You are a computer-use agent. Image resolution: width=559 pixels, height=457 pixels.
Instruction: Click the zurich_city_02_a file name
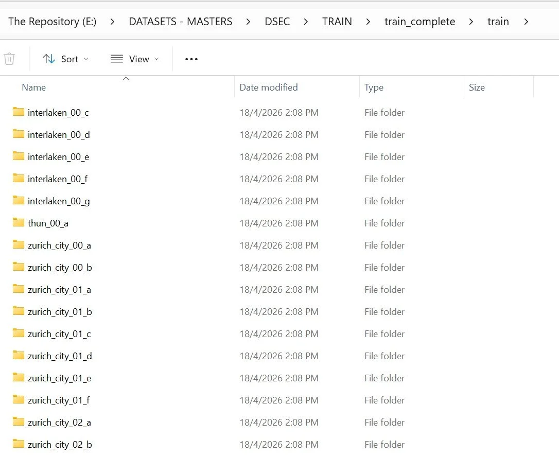[59, 423]
